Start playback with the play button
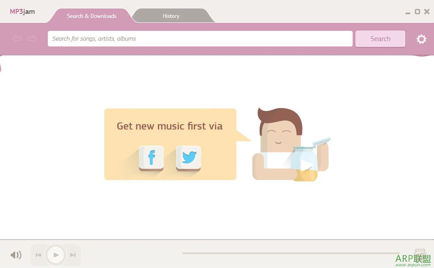This screenshot has height=268, width=434. (x=56, y=255)
